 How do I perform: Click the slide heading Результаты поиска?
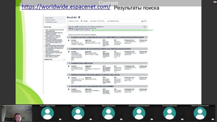pyautogui.click(x=136, y=8)
